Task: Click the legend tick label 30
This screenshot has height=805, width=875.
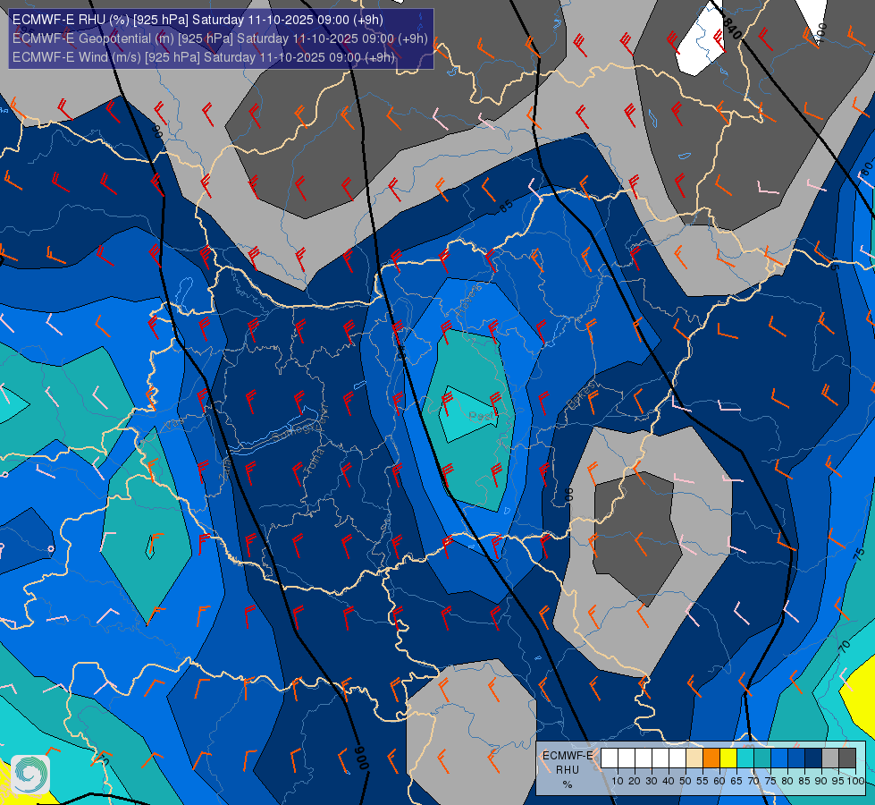Action: (652, 782)
